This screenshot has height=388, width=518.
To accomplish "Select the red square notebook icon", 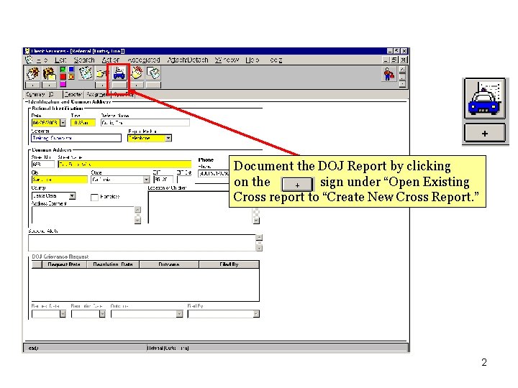I will [x=63, y=77].
